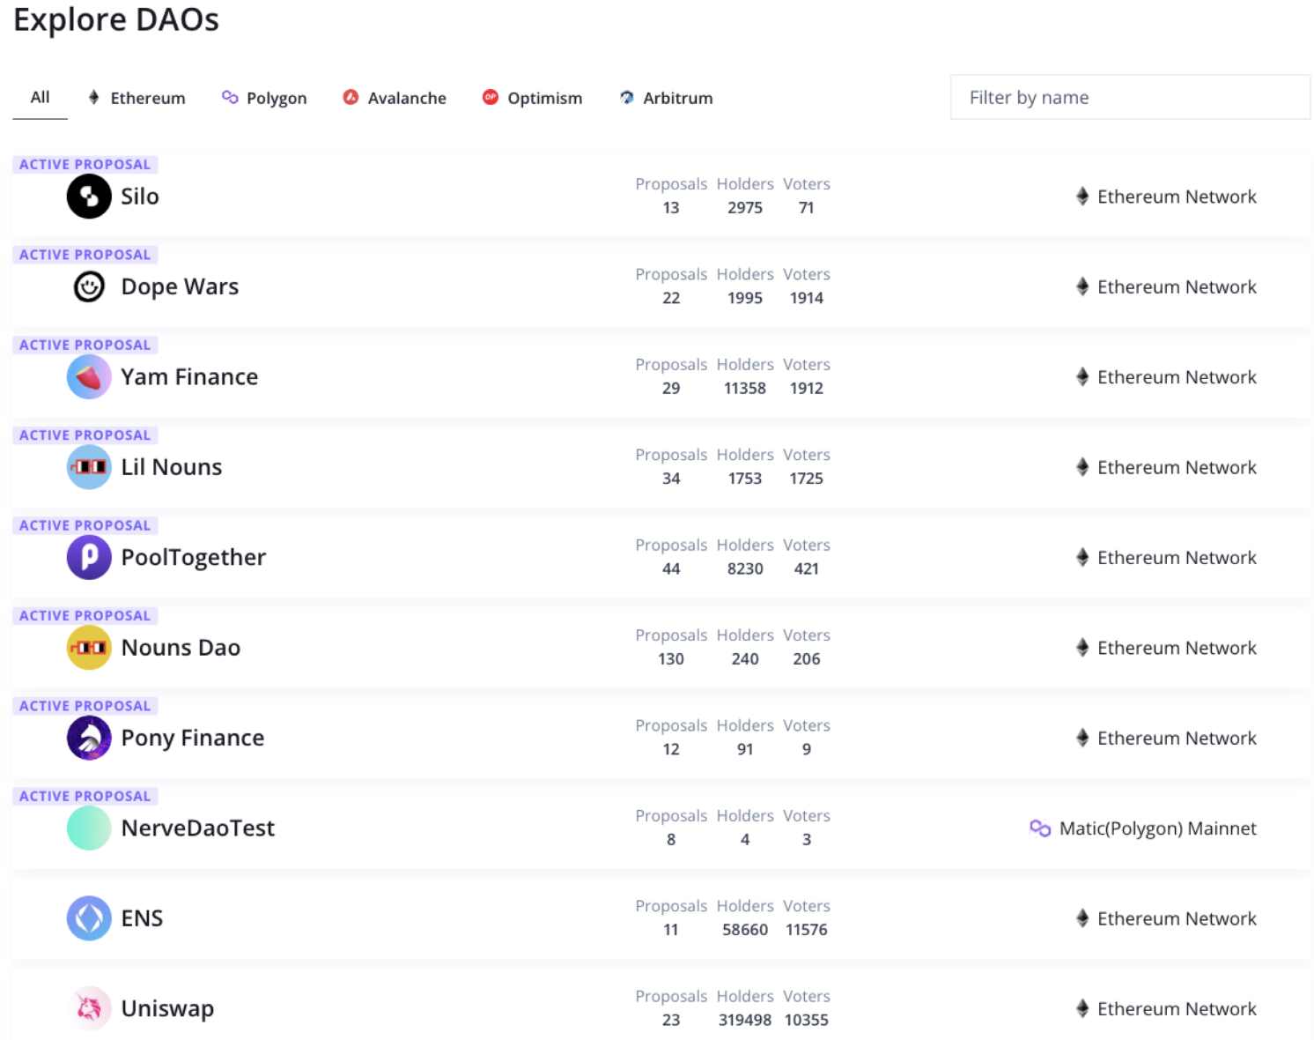Click the ENS blue logo icon
This screenshot has width=1314, height=1040.
[x=89, y=918]
